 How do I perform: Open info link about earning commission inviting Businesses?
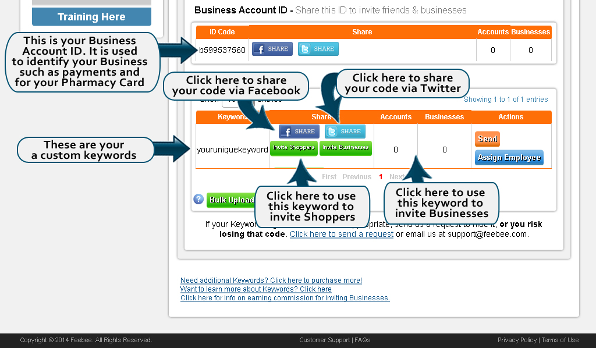coord(285,298)
